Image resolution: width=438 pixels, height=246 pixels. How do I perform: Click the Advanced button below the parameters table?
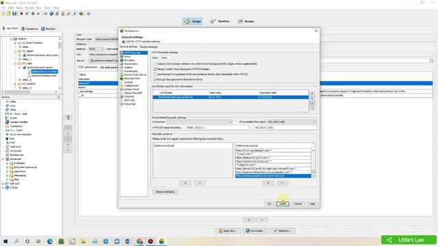[x=255, y=231]
